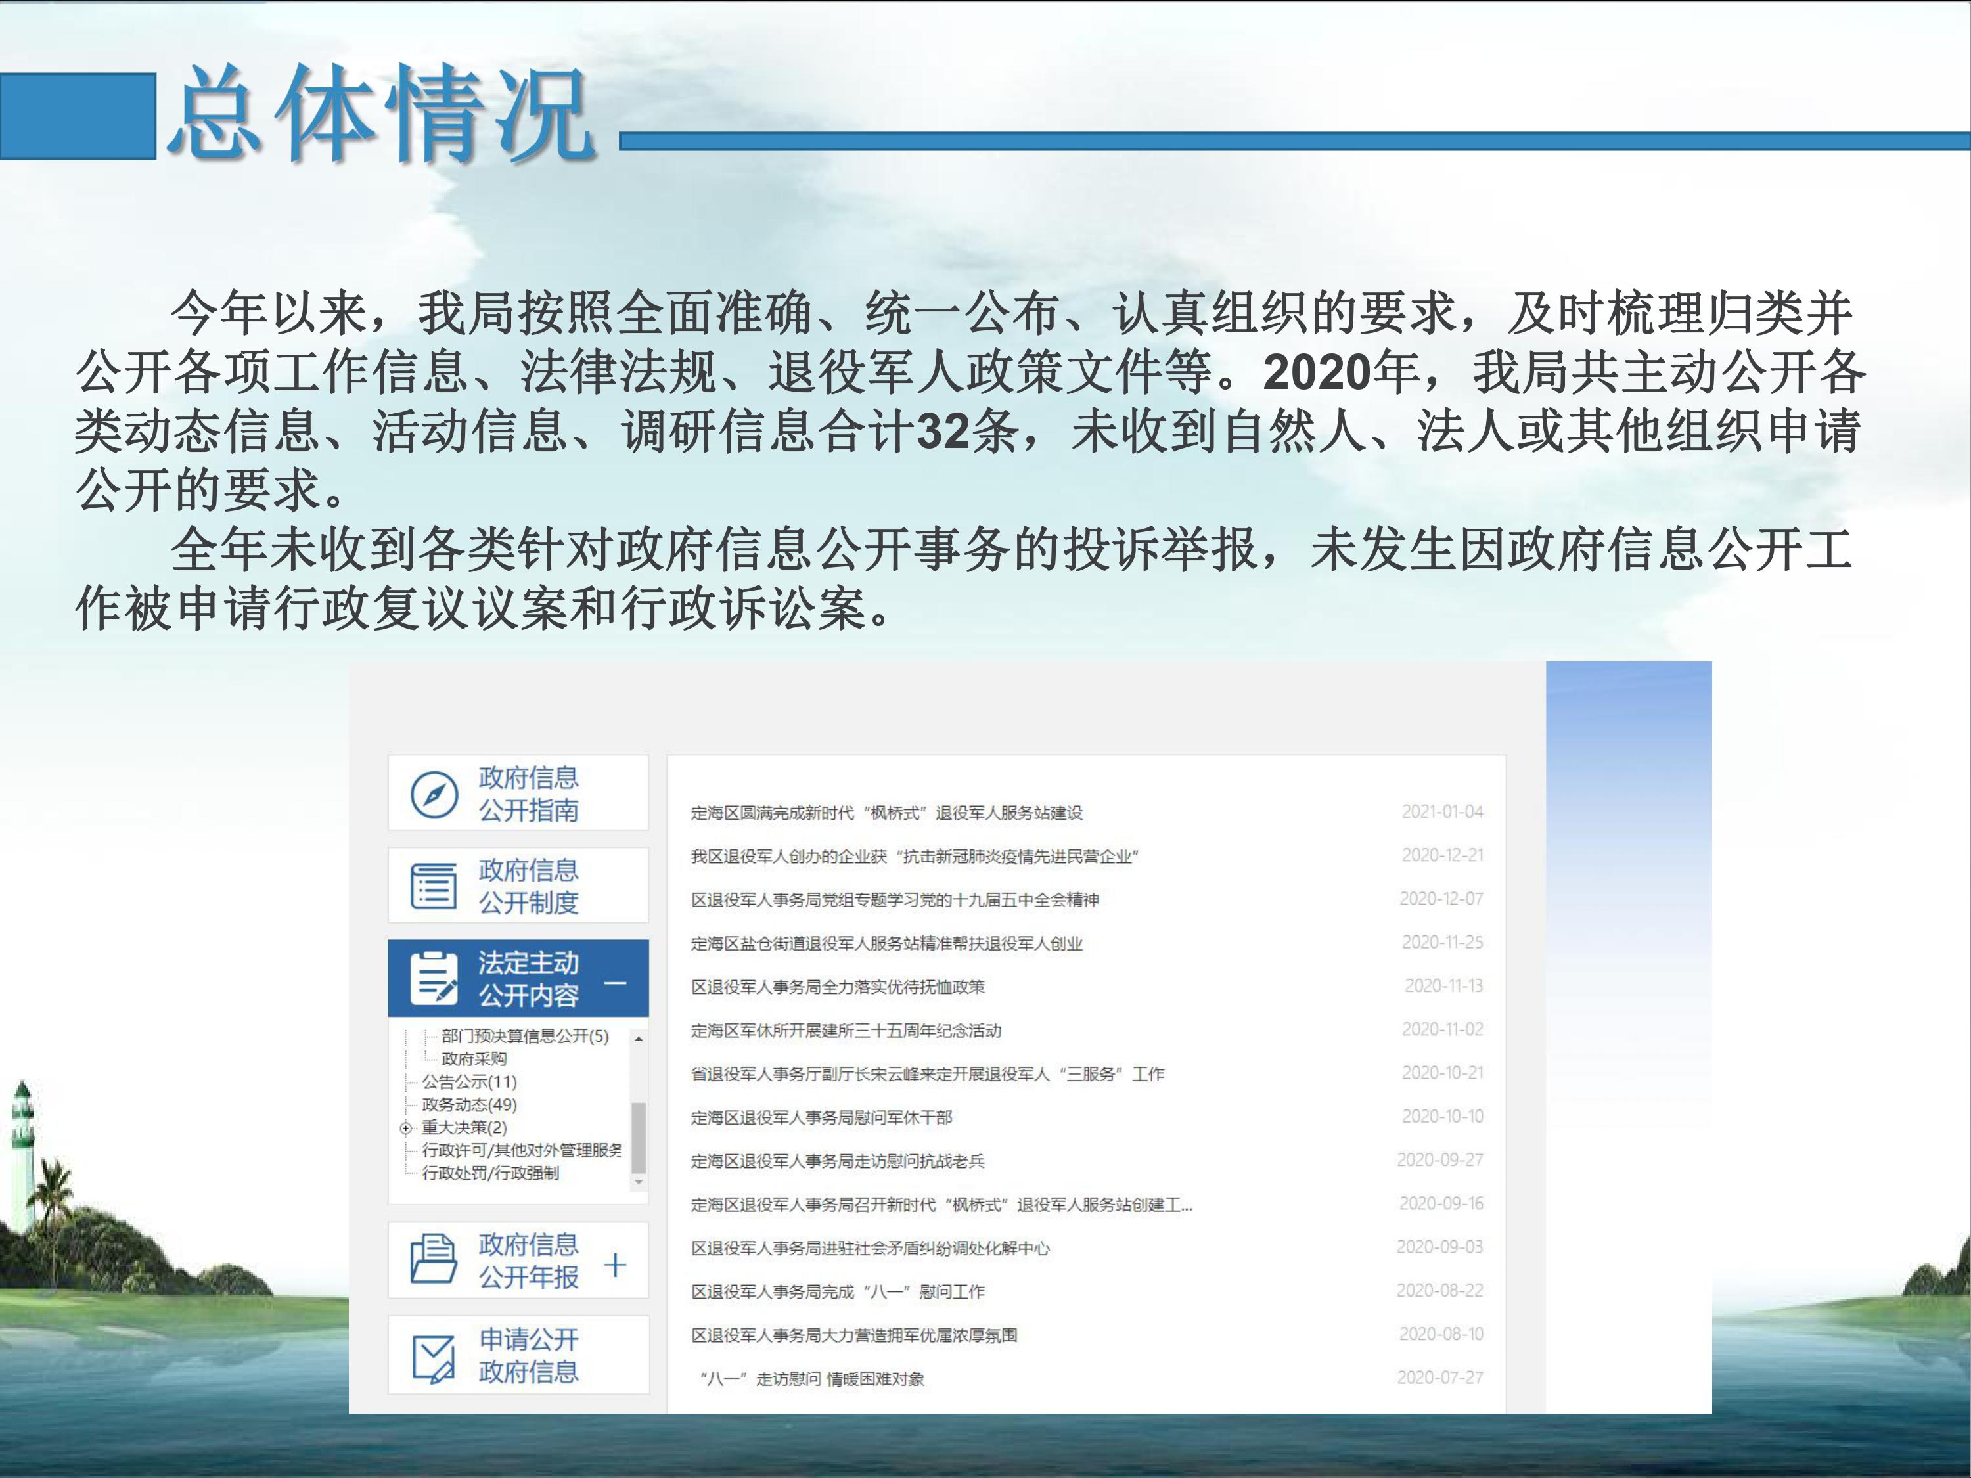Open the article 定海区退役军人事务局慰问军休干部
1971x1478 pixels.
pyautogui.click(x=821, y=1117)
